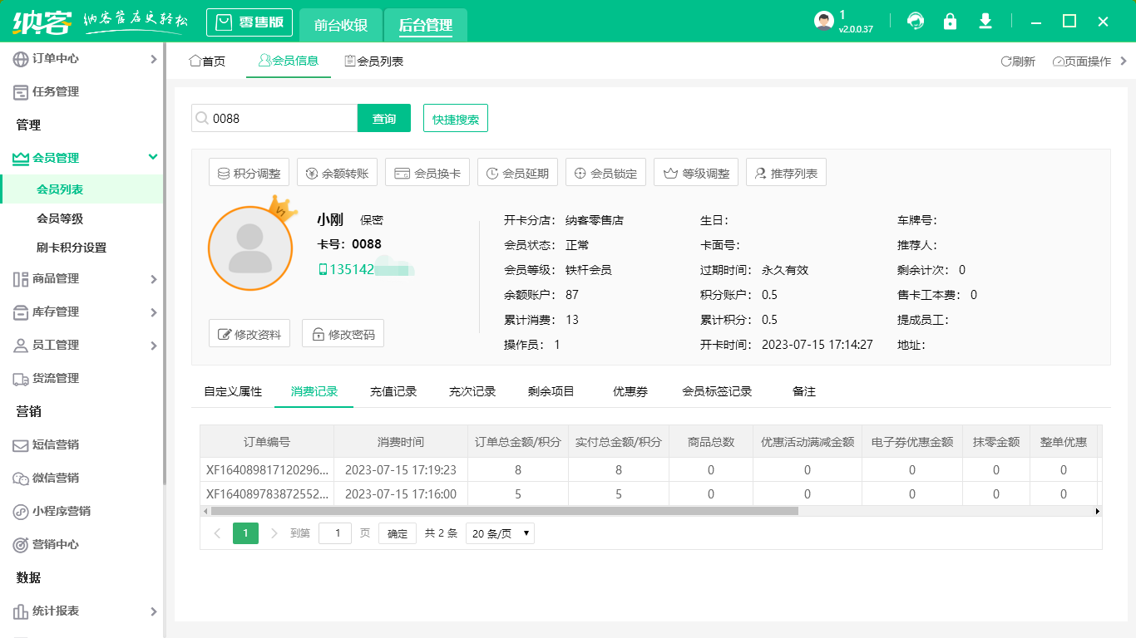Viewport: 1136px width, 638px height.
Task: Click the lock icon near the avatar
Action: [x=950, y=21]
